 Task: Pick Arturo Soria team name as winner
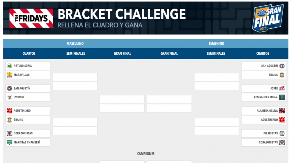pyautogui.click(x=23, y=66)
